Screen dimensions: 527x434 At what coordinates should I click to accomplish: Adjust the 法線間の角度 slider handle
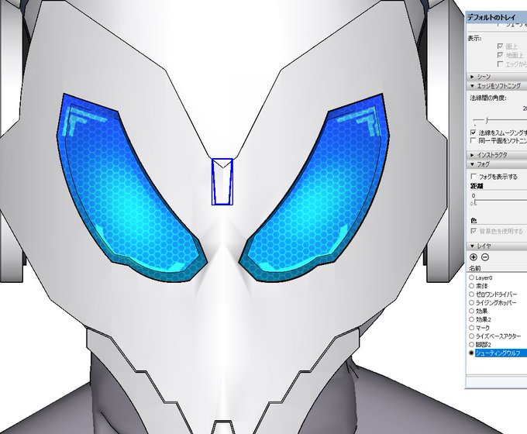[487, 120]
